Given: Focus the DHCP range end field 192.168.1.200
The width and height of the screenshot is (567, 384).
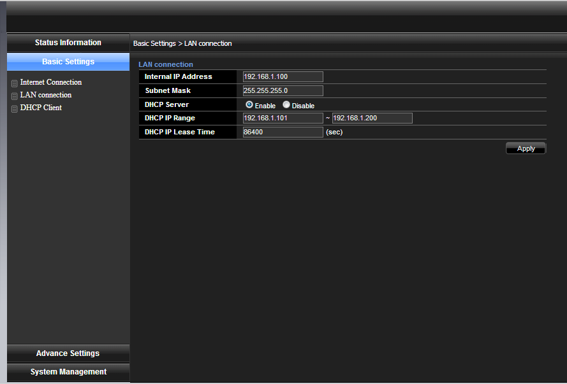Looking at the screenshot, I should [x=372, y=118].
